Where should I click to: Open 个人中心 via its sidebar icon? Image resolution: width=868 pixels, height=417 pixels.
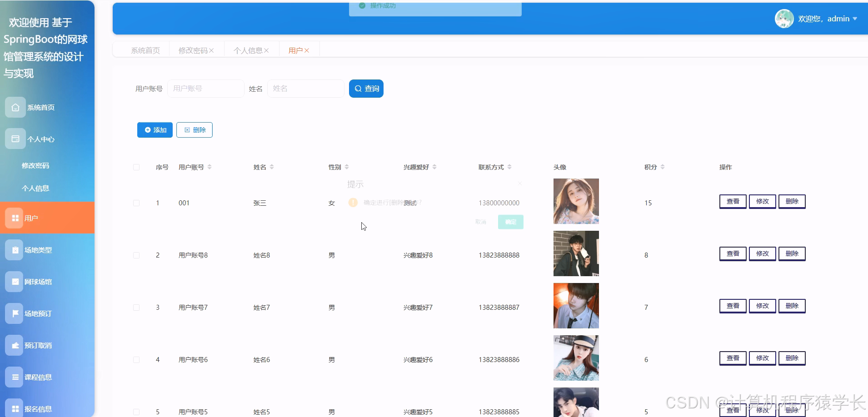coord(15,139)
